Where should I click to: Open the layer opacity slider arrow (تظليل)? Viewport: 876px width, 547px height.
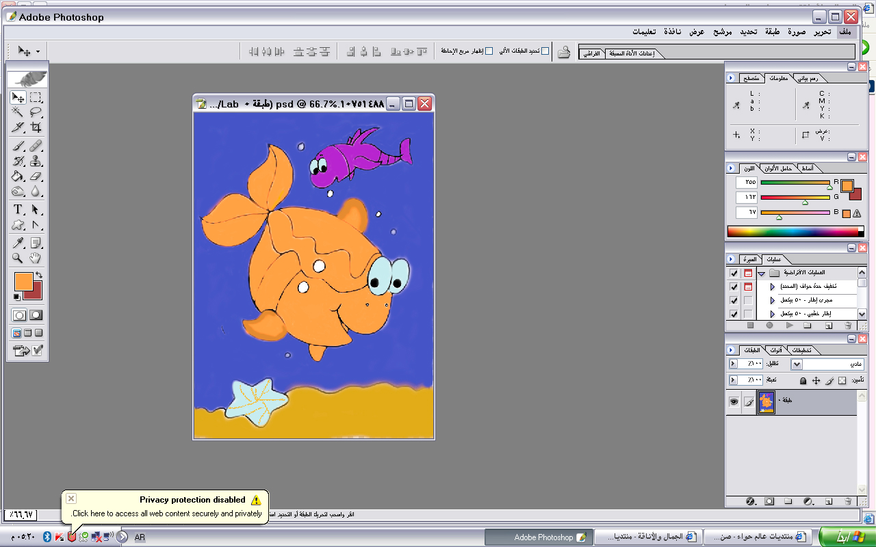[x=734, y=364]
